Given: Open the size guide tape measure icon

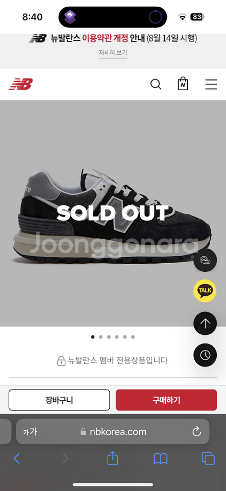Looking at the screenshot, I should pos(205,260).
